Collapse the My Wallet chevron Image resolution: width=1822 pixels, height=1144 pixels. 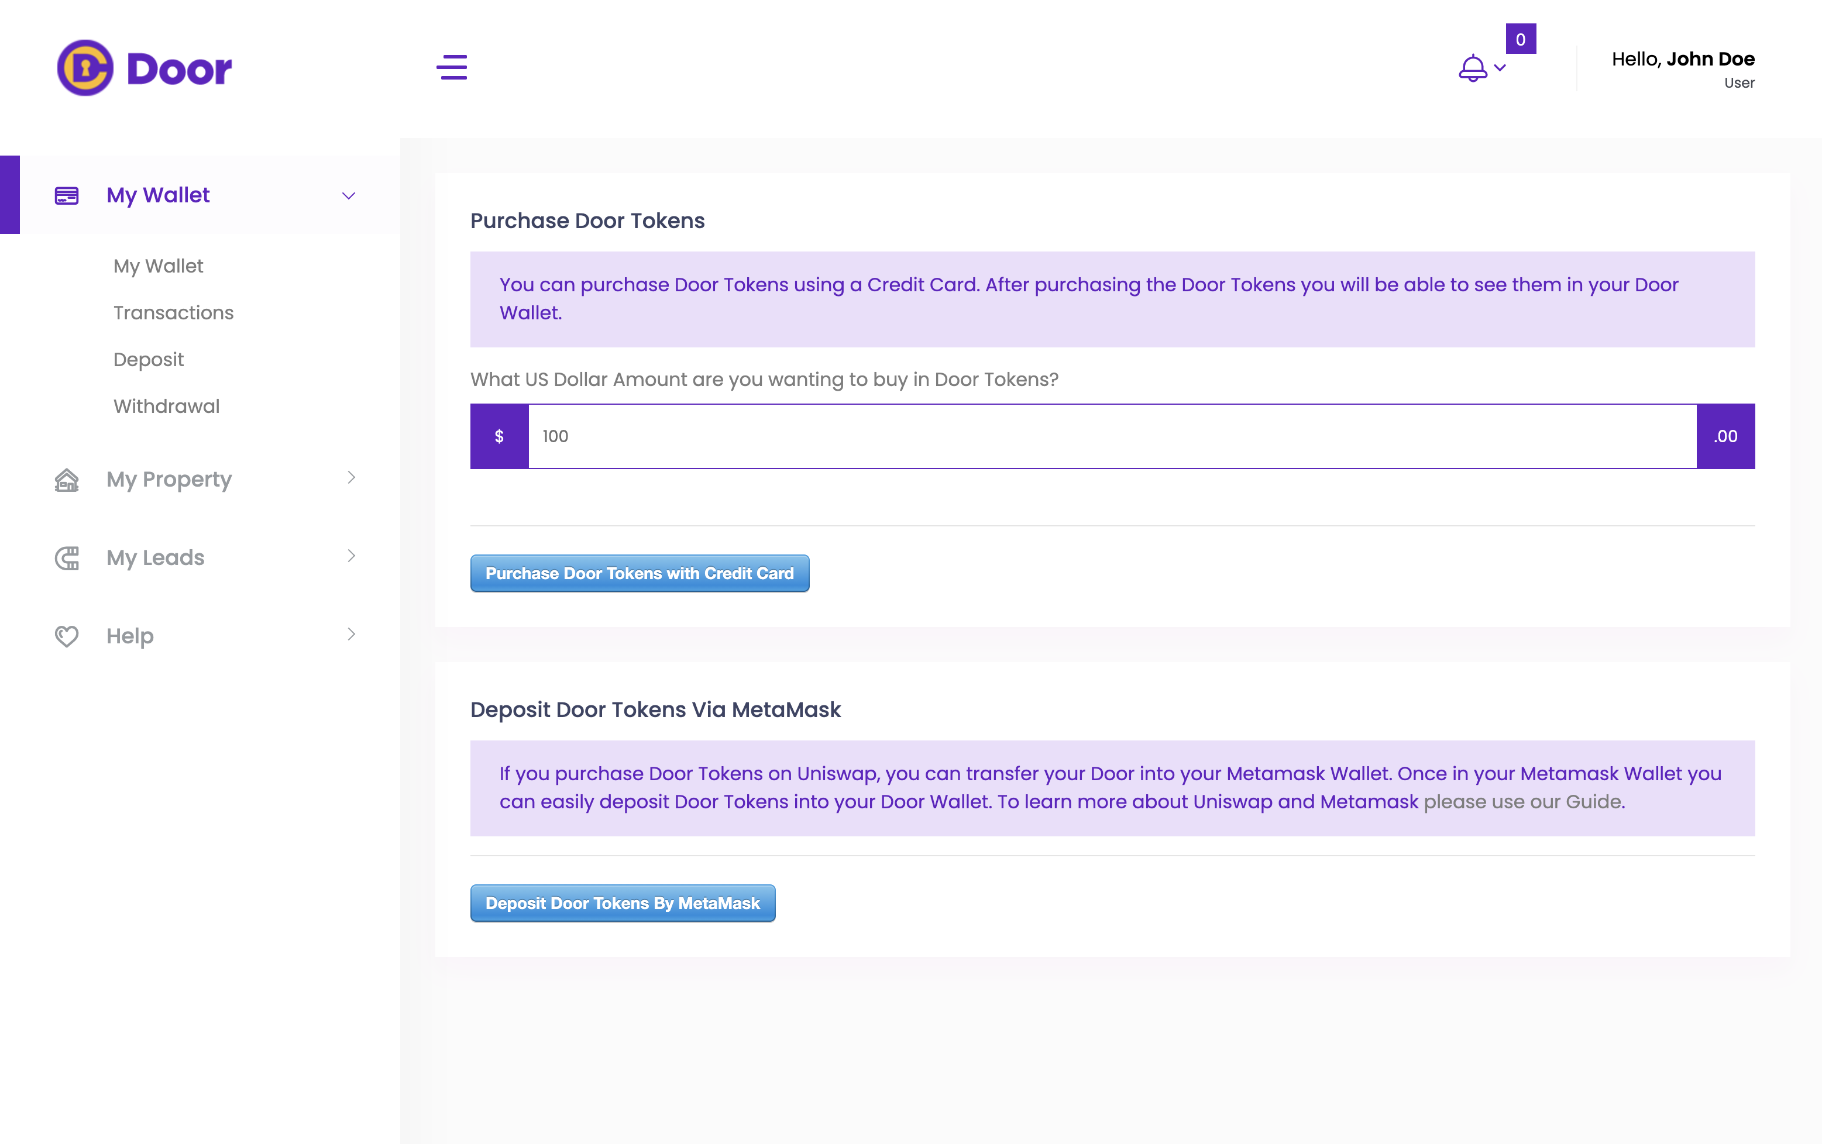349,196
